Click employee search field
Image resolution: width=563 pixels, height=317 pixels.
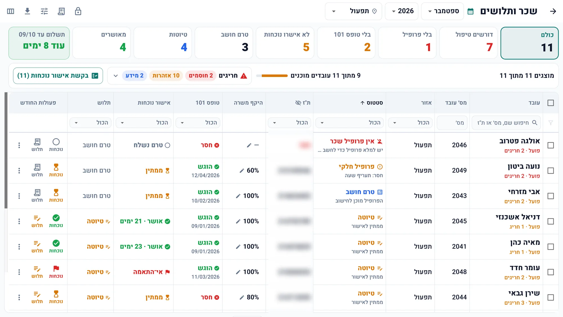[506, 123]
